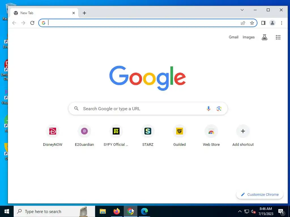The height and width of the screenshot is (217, 290).
Task: Reload the page with the refresh icon
Action: (x=32, y=23)
